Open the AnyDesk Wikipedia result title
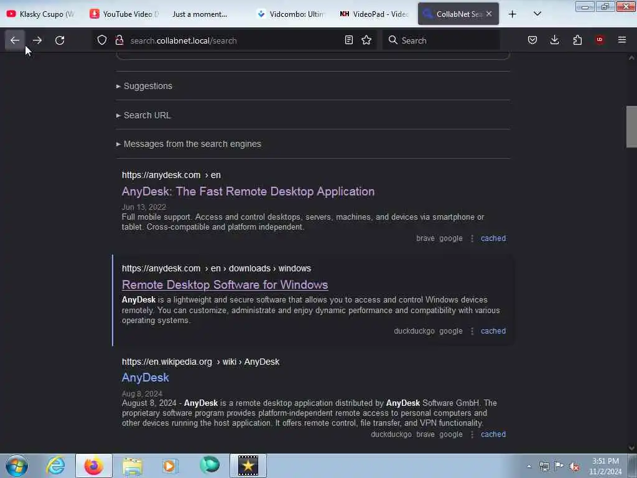The image size is (637, 478). (146, 378)
